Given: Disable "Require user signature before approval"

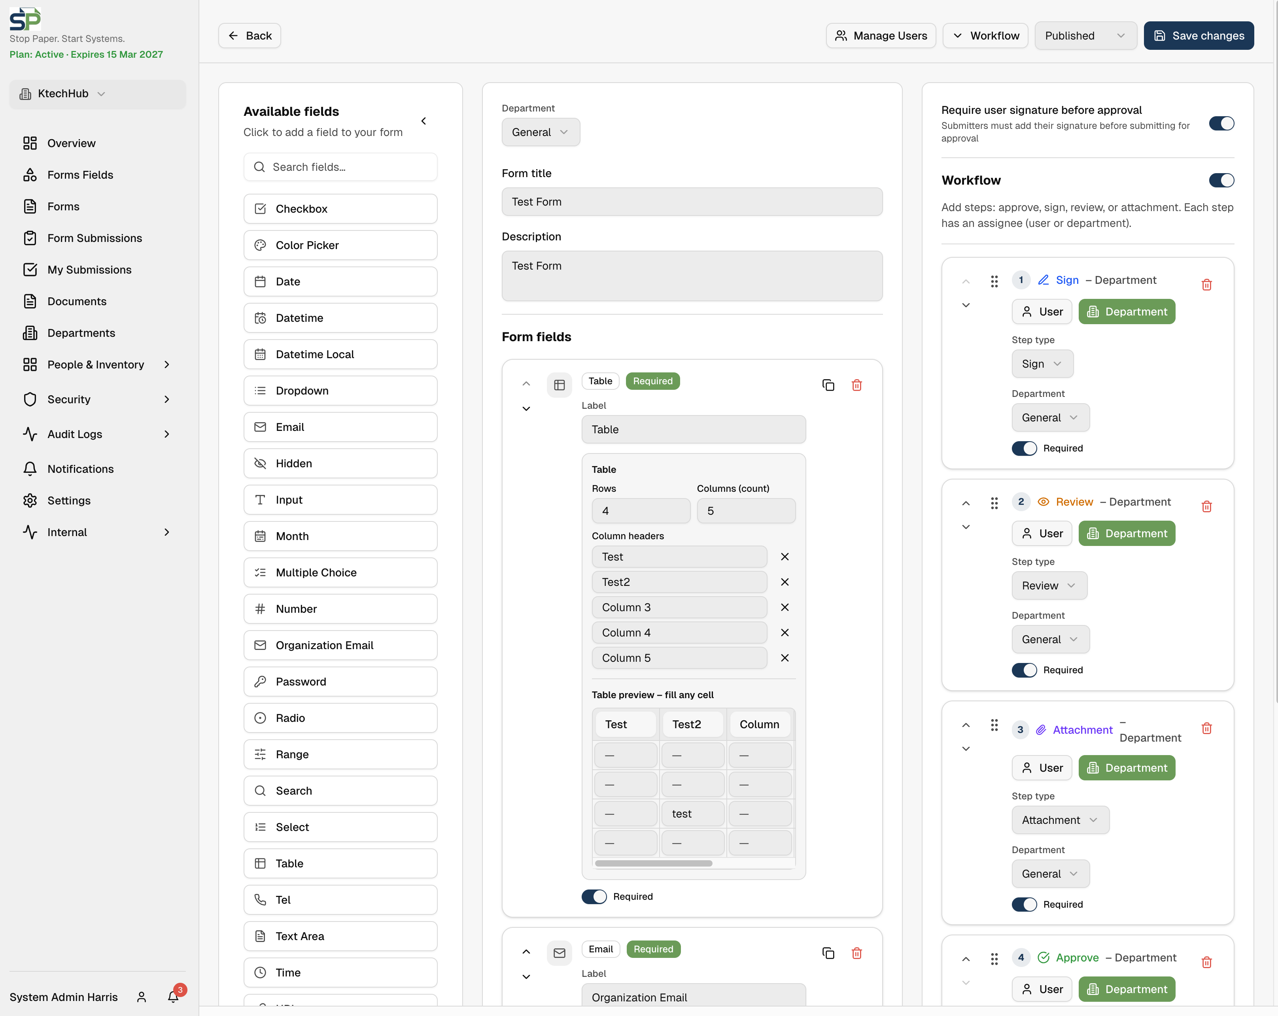Looking at the screenshot, I should click(1222, 123).
